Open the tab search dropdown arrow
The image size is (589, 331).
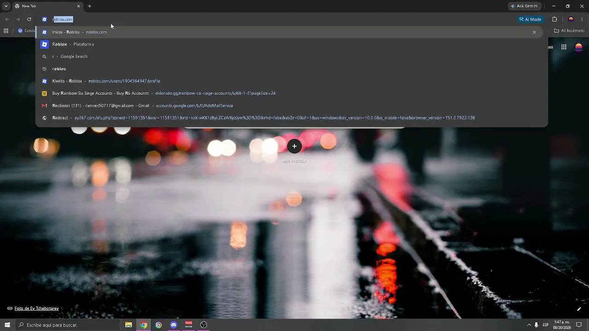coord(6,6)
